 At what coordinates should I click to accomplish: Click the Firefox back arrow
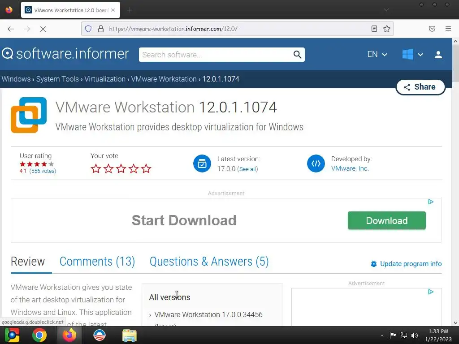(x=11, y=29)
